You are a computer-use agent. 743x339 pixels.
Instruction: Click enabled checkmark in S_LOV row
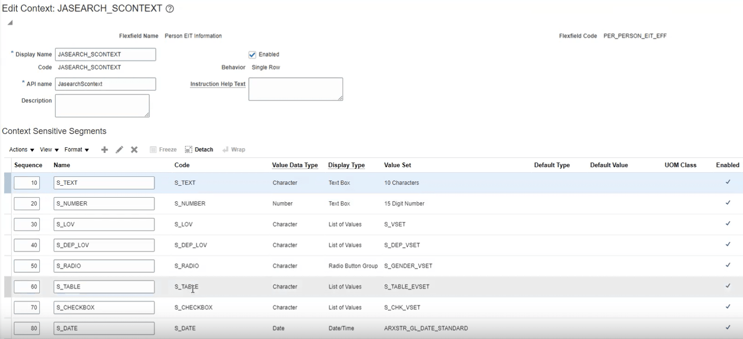pos(728,224)
